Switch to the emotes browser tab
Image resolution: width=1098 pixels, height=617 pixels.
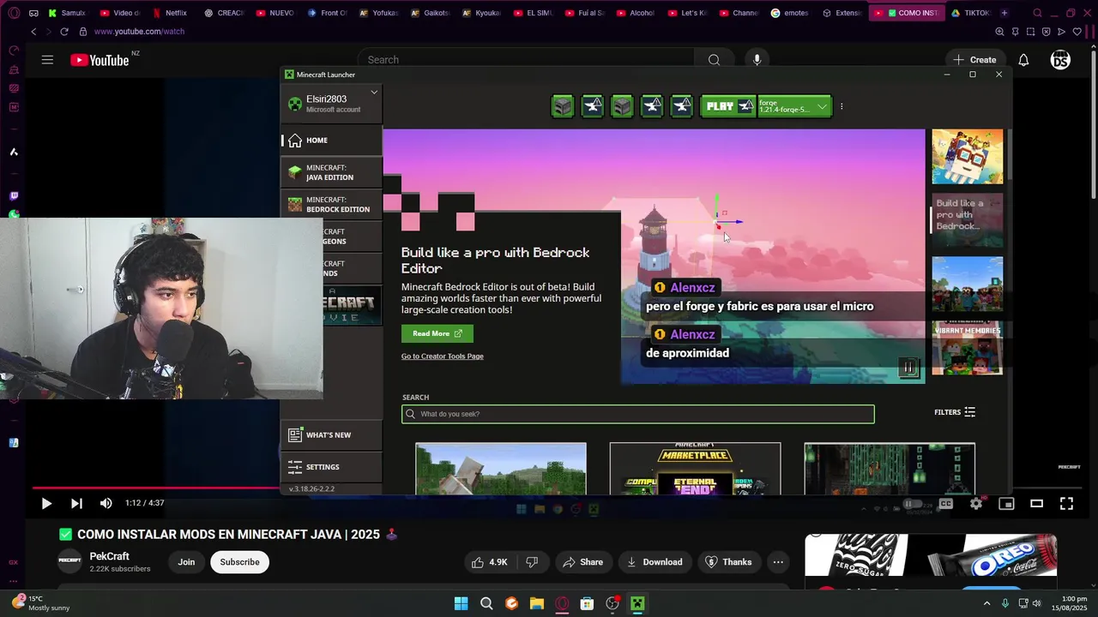click(790, 13)
